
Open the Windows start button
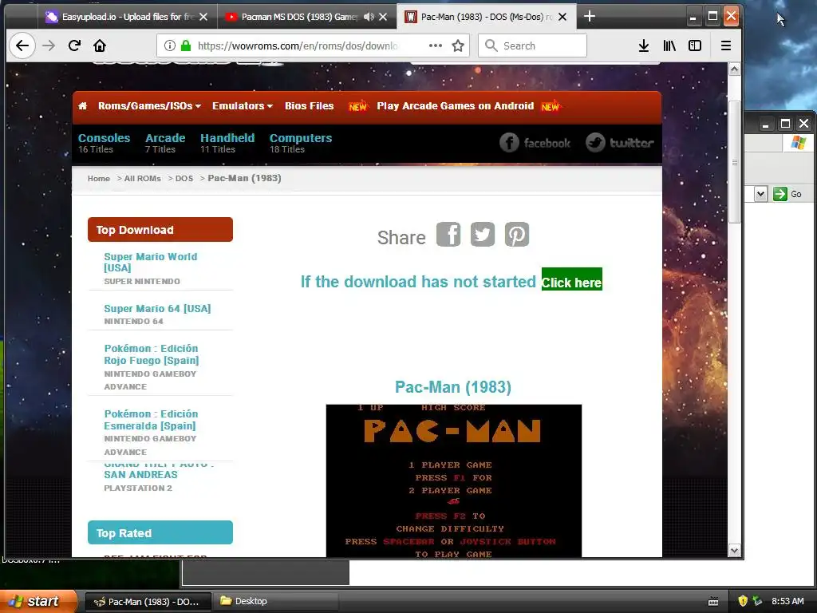pos(38,602)
